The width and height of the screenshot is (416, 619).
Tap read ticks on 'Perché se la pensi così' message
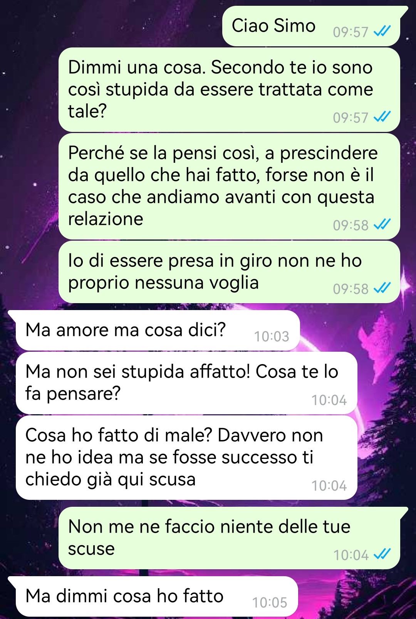click(382, 224)
